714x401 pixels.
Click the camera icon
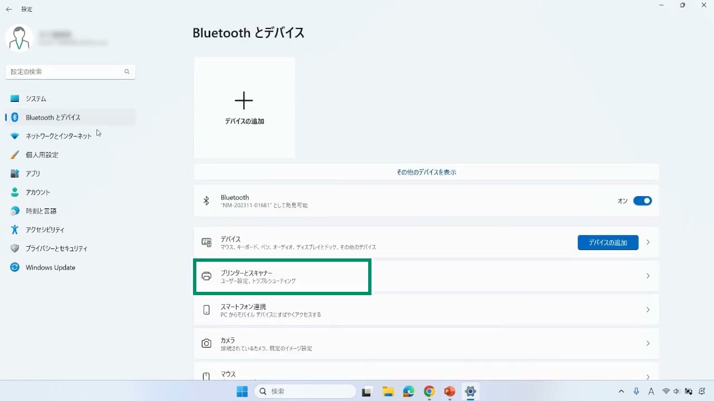click(x=206, y=344)
